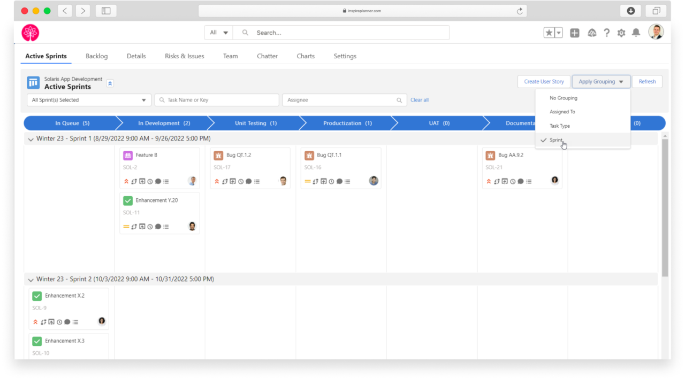Select Sprint in the grouping menu

pos(557,139)
